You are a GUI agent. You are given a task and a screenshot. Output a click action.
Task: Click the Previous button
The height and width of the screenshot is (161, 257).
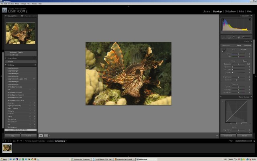tap(228, 136)
